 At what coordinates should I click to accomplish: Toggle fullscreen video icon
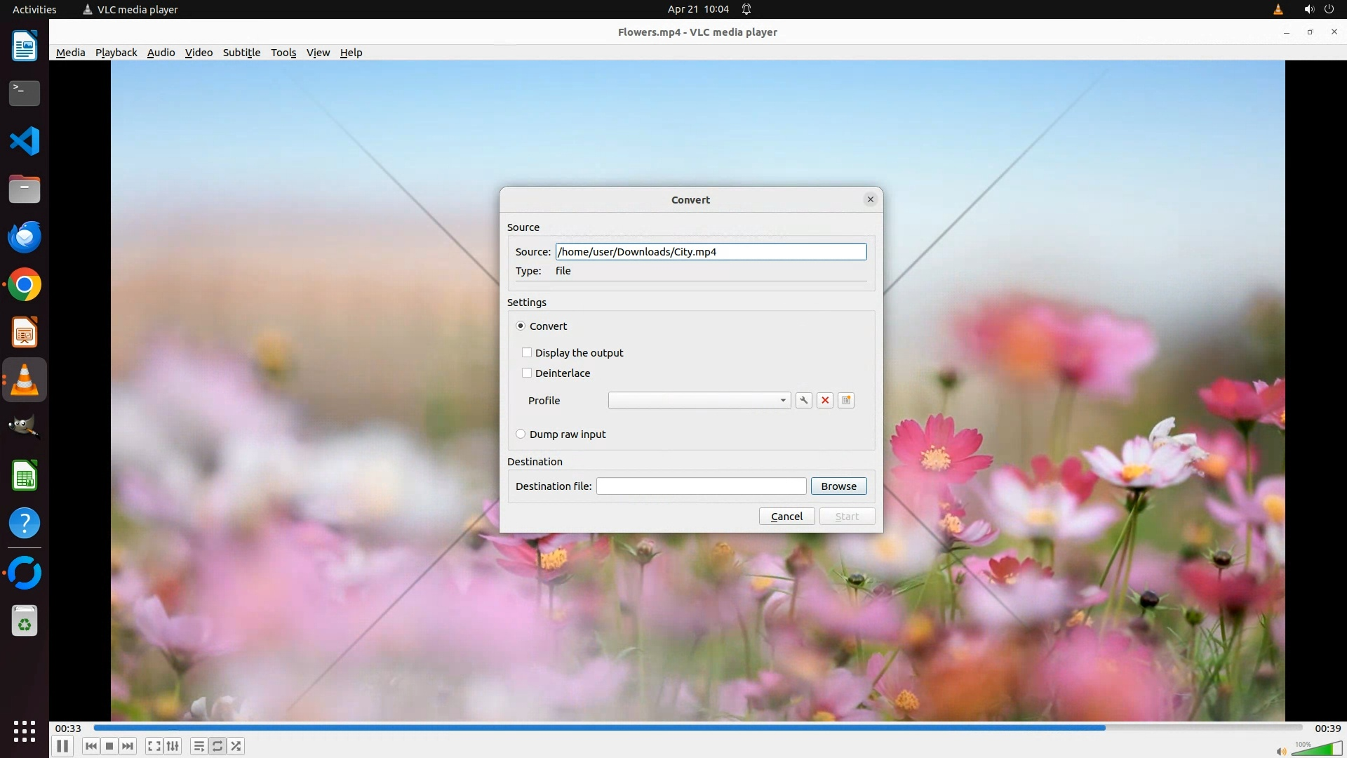point(154,746)
